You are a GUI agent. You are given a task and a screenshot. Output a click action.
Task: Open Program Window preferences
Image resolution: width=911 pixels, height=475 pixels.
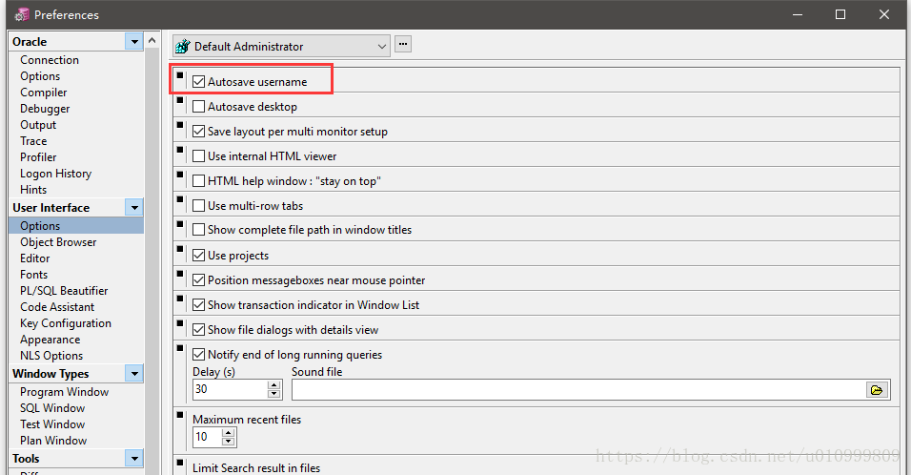pos(65,392)
